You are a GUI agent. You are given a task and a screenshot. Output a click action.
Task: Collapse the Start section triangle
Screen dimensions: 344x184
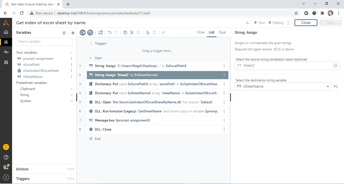click(x=91, y=58)
